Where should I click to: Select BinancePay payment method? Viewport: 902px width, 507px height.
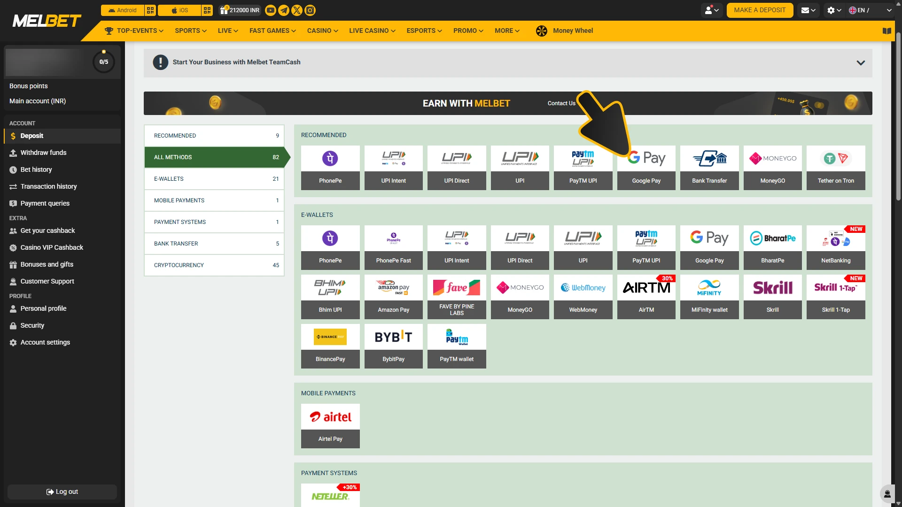[330, 346]
